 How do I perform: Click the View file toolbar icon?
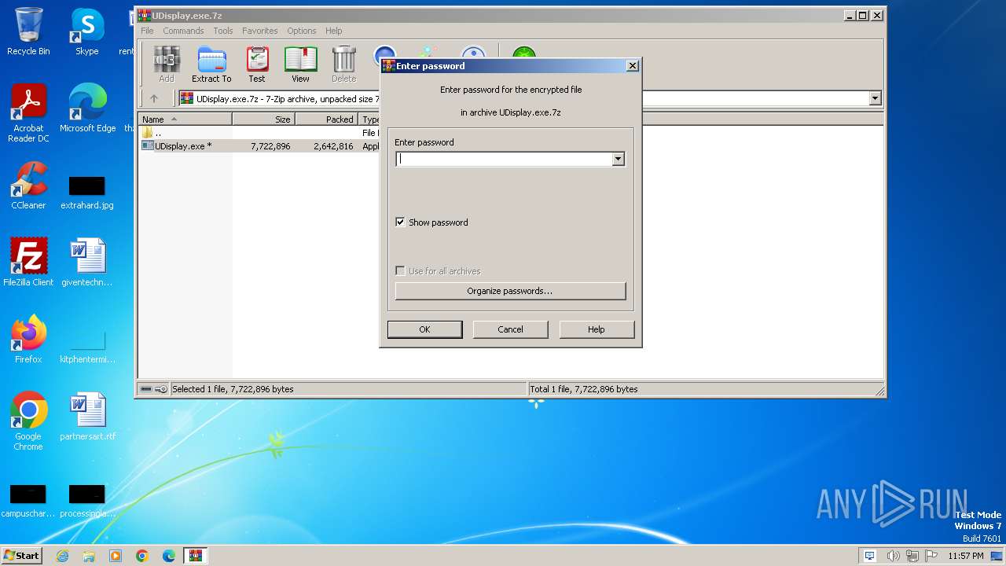300,64
